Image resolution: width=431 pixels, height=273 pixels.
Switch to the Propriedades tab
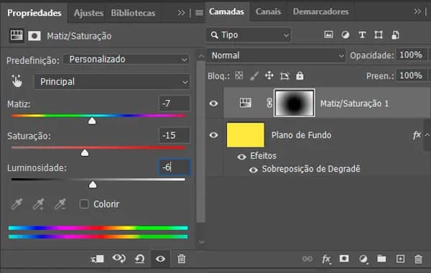coord(34,13)
